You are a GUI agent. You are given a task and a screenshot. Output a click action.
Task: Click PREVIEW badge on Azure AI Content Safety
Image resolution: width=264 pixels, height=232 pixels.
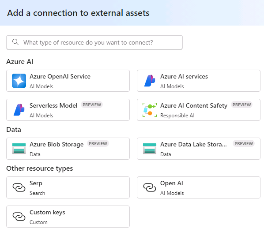(x=241, y=105)
